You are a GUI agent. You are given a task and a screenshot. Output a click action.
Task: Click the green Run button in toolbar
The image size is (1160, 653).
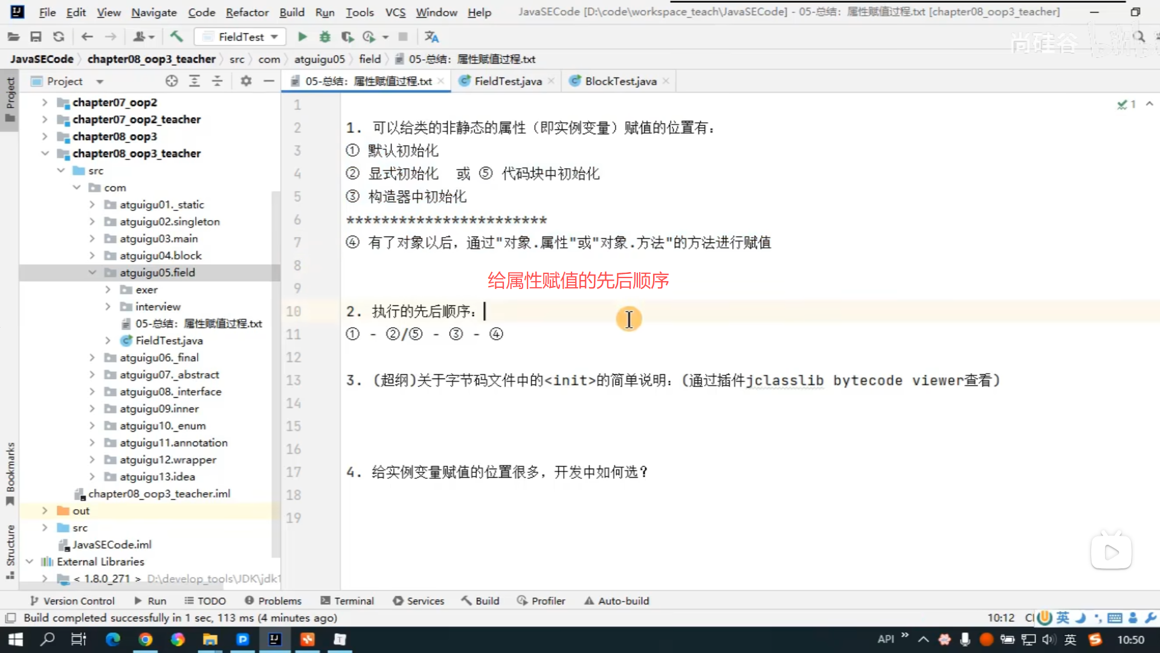pos(302,37)
